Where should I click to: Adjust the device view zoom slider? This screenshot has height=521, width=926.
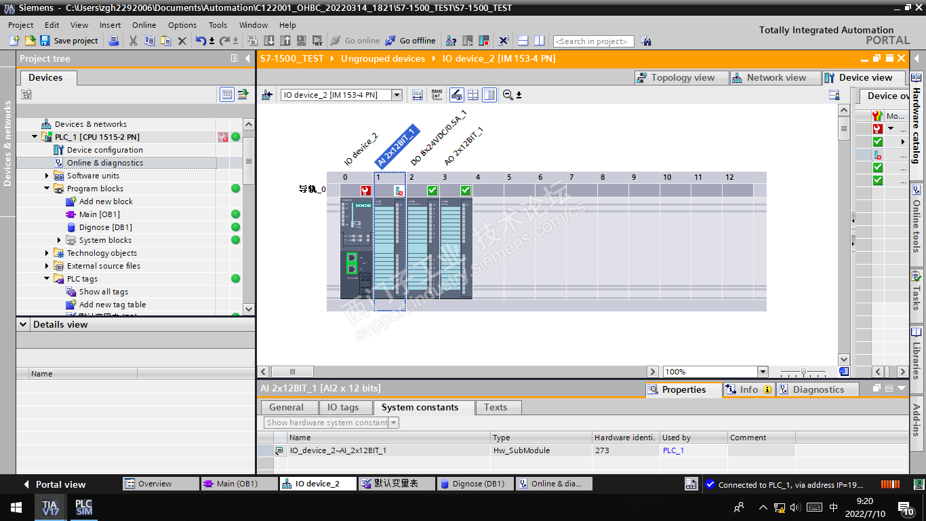pyautogui.click(x=803, y=372)
